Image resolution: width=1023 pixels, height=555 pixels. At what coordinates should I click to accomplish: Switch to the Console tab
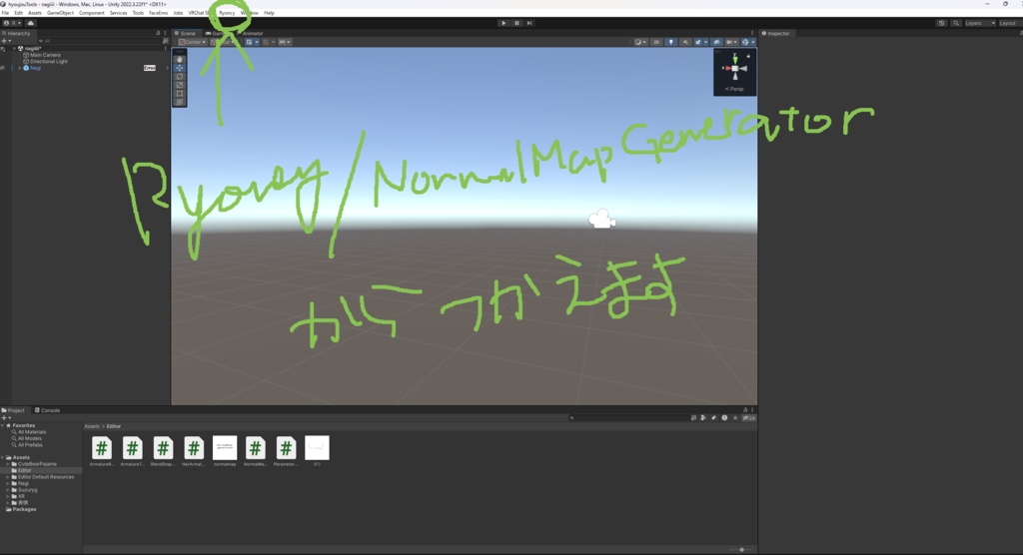(x=47, y=410)
